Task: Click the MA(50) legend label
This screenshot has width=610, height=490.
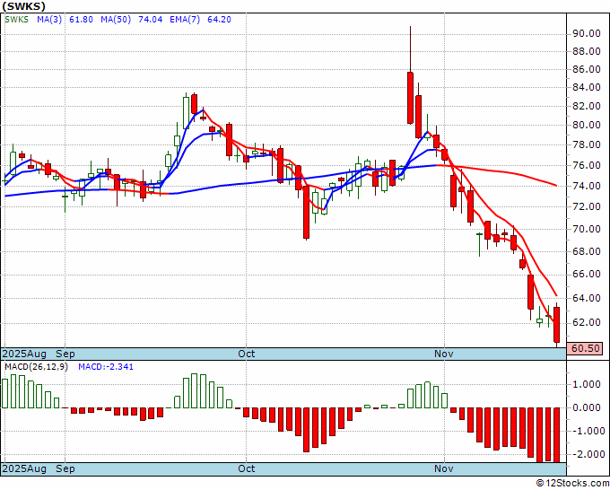Action: tap(116, 20)
